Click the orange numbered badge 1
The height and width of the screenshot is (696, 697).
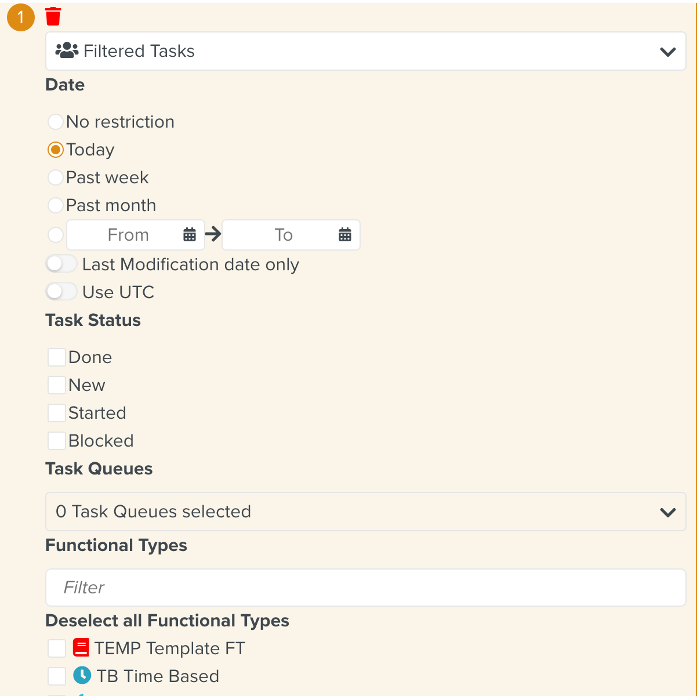coord(20,17)
